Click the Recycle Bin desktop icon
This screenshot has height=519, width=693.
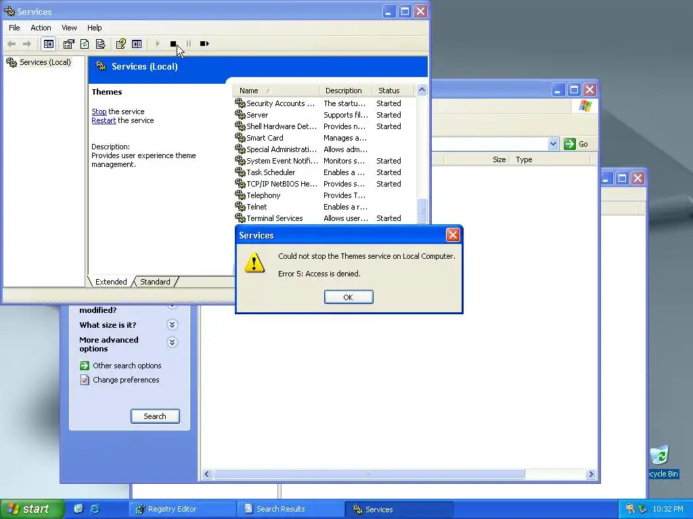(x=661, y=462)
